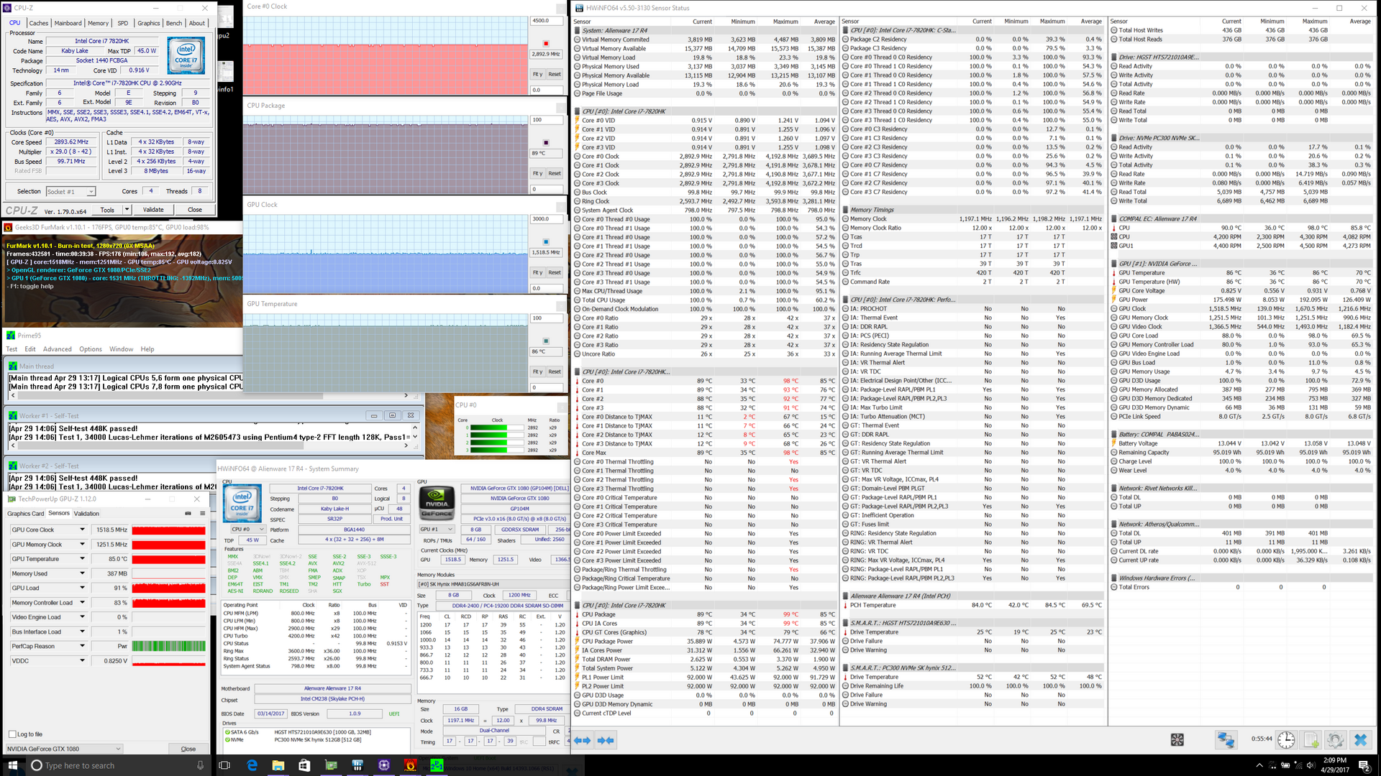Click Reset button on Core #0 Clock graph
This screenshot has height=776, width=1381.
pos(555,74)
